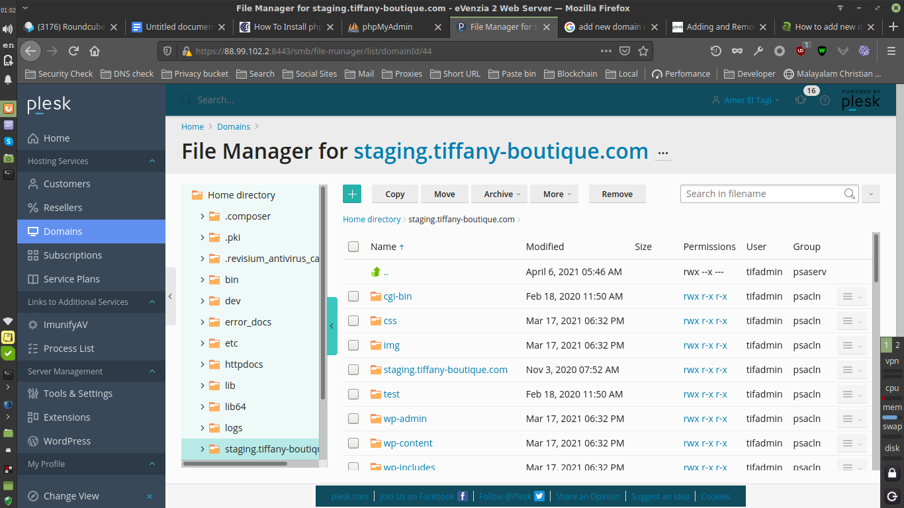Click the help question mark icon
This screenshot has width=904, height=508.
825,101
